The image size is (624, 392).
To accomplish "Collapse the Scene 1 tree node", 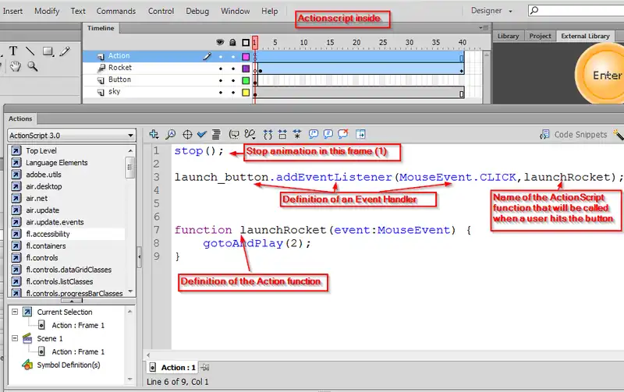I will (x=16, y=339).
